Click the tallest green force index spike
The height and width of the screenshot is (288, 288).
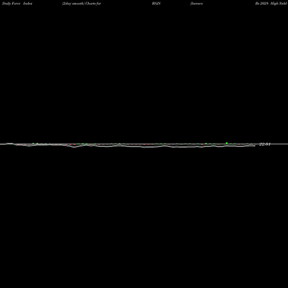[227, 143]
